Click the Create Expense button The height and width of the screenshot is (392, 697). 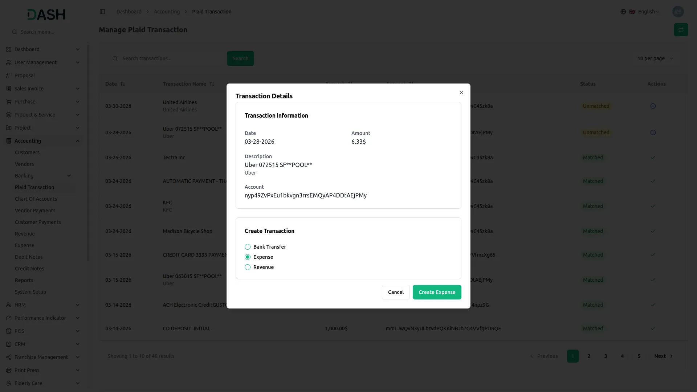pyautogui.click(x=437, y=292)
